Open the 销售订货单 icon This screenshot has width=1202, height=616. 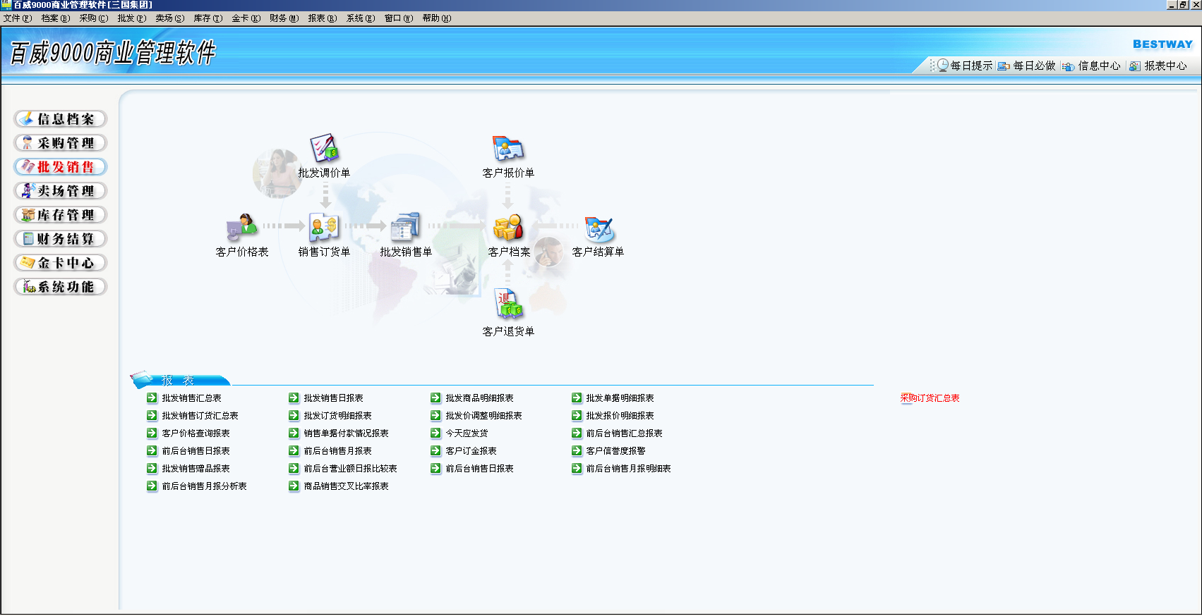(x=325, y=227)
